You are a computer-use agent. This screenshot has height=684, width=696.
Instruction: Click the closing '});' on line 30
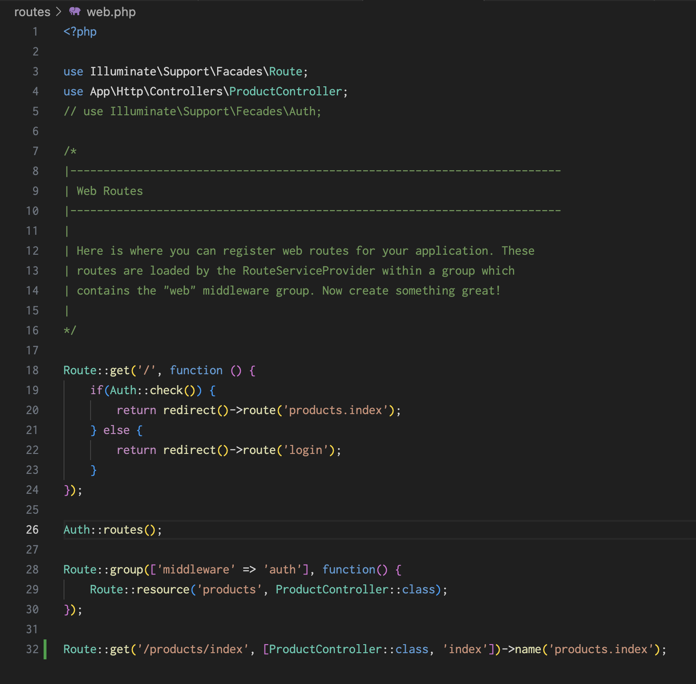(73, 610)
